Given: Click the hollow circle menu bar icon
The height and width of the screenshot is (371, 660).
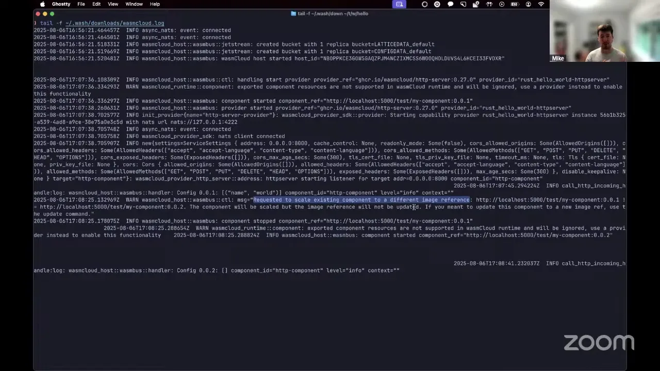Looking at the screenshot, I should (424, 4).
